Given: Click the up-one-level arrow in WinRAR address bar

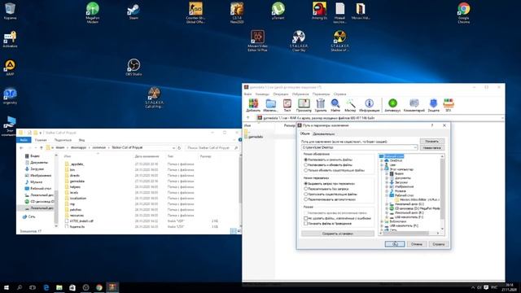Looking at the screenshot, I should coord(247,117).
